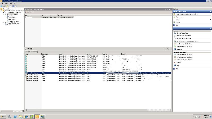
Task: Click Manage Hub Transport Role action
Action: 184,38
